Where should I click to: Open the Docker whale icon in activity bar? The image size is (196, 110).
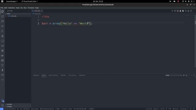2,56
